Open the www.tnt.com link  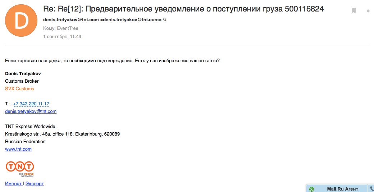click(x=18, y=149)
